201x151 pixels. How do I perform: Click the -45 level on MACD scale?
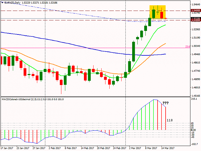pos(193,137)
